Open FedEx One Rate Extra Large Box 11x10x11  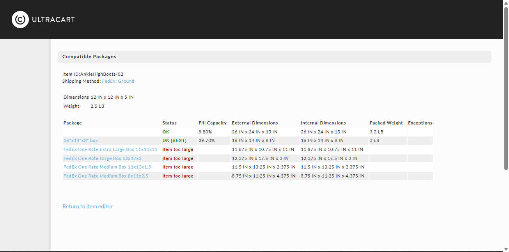point(110,149)
